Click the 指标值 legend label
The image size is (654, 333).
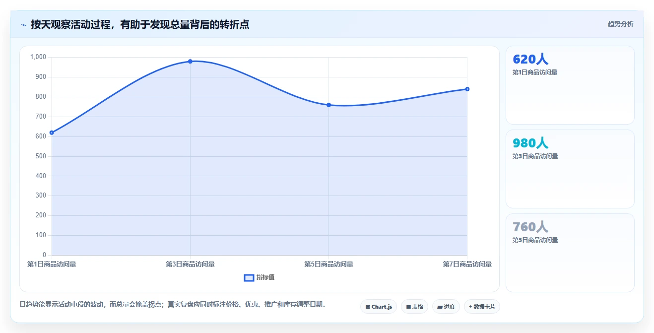[265, 277]
